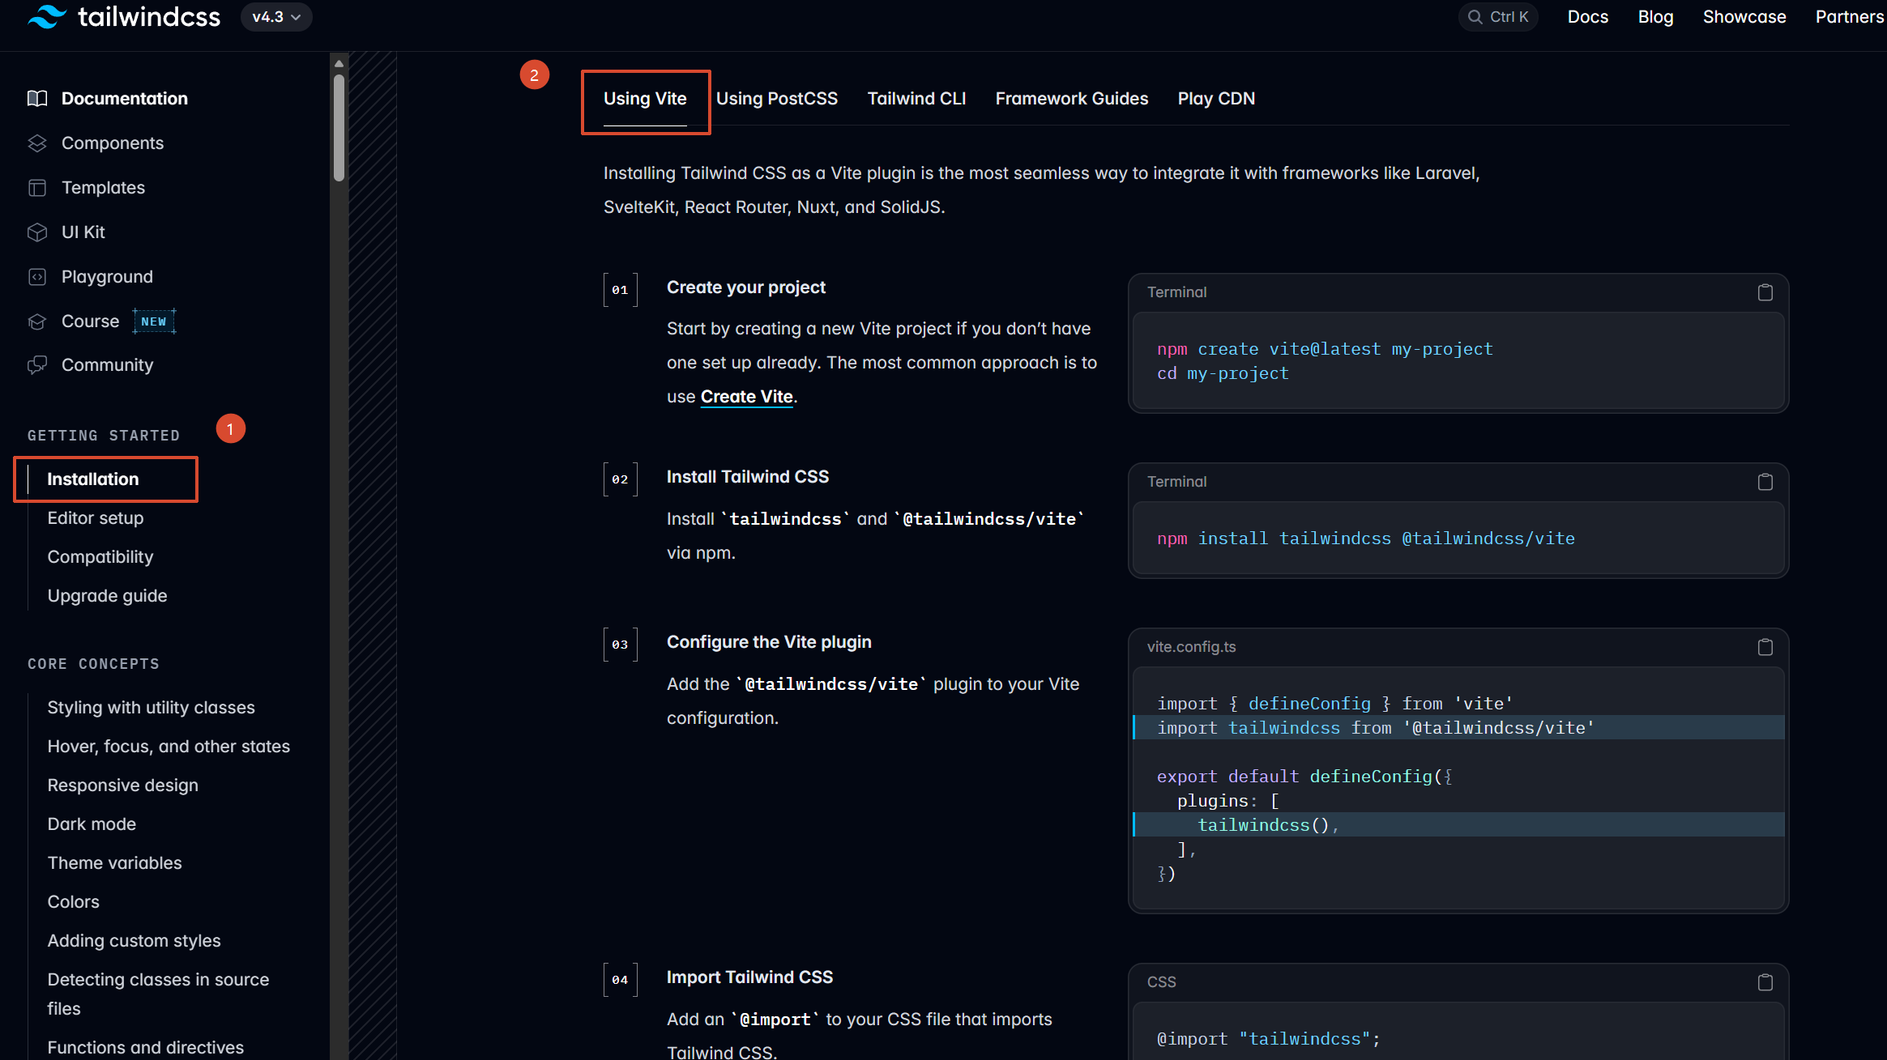Open the Dark mode page
This screenshot has width=1887, height=1060.
[x=92, y=824]
